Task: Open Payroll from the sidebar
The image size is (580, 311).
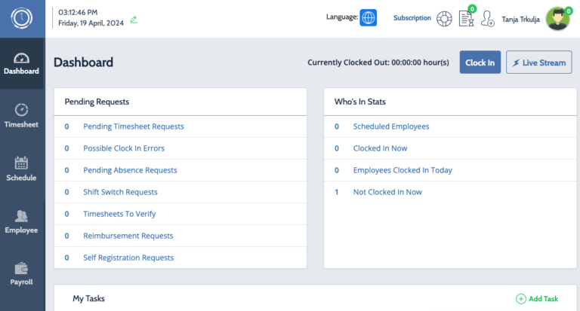Action: (x=22, y=274)
